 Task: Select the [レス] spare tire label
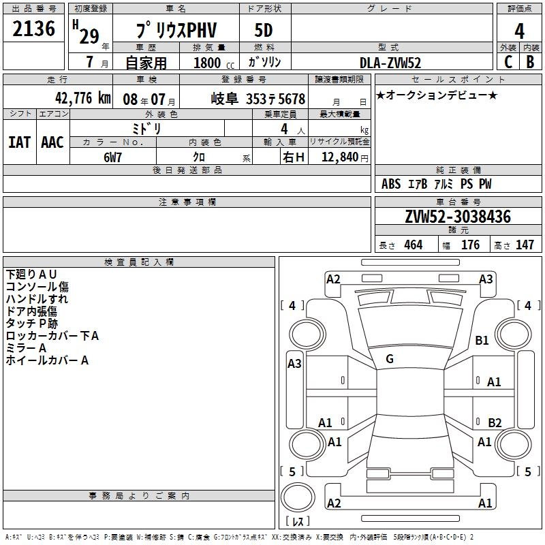click(298, 520)
